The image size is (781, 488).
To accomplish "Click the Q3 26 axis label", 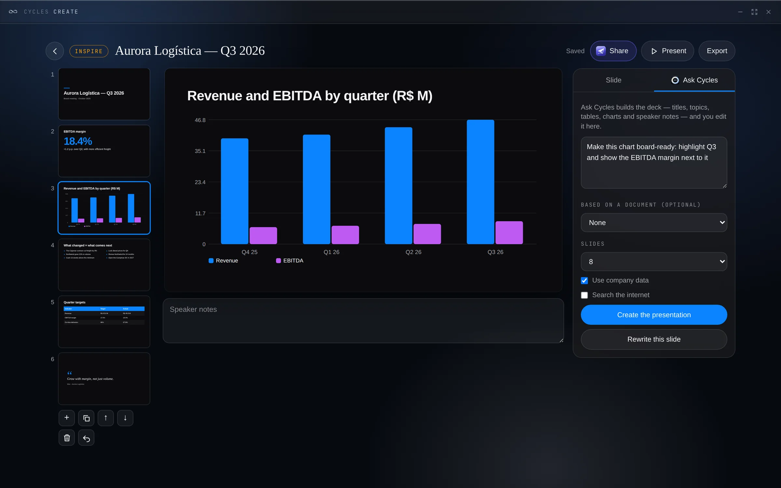I will [495, 252].
